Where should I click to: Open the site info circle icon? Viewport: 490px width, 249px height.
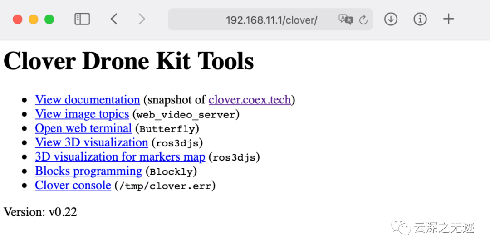tap(420, 19)
